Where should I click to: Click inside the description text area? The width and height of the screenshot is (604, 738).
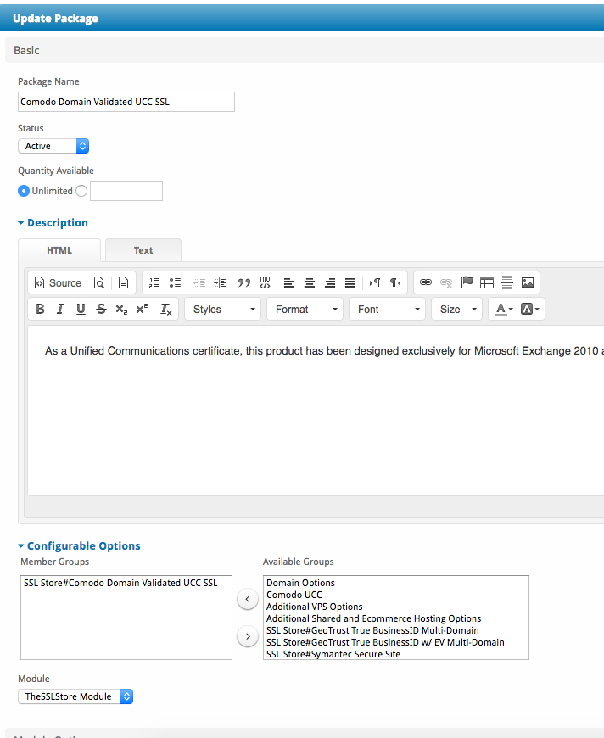pos(316,411)
